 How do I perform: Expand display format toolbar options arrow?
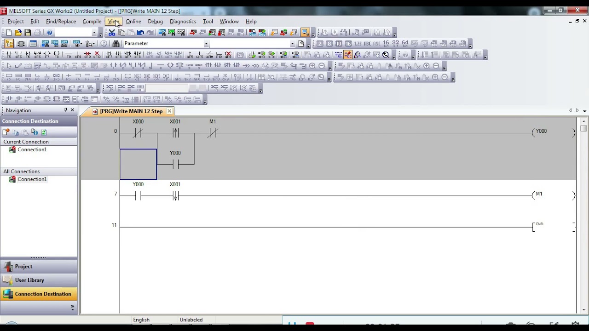tap(470, 45)
